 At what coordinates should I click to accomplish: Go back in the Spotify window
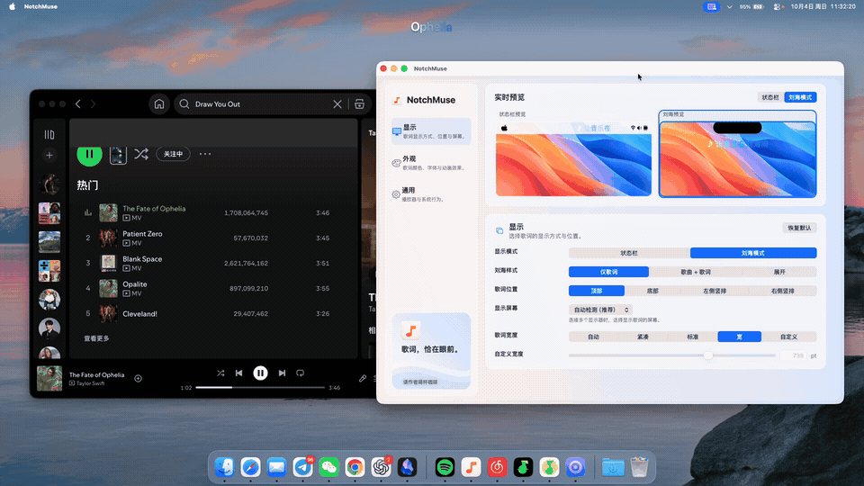[x=77, y=103]
